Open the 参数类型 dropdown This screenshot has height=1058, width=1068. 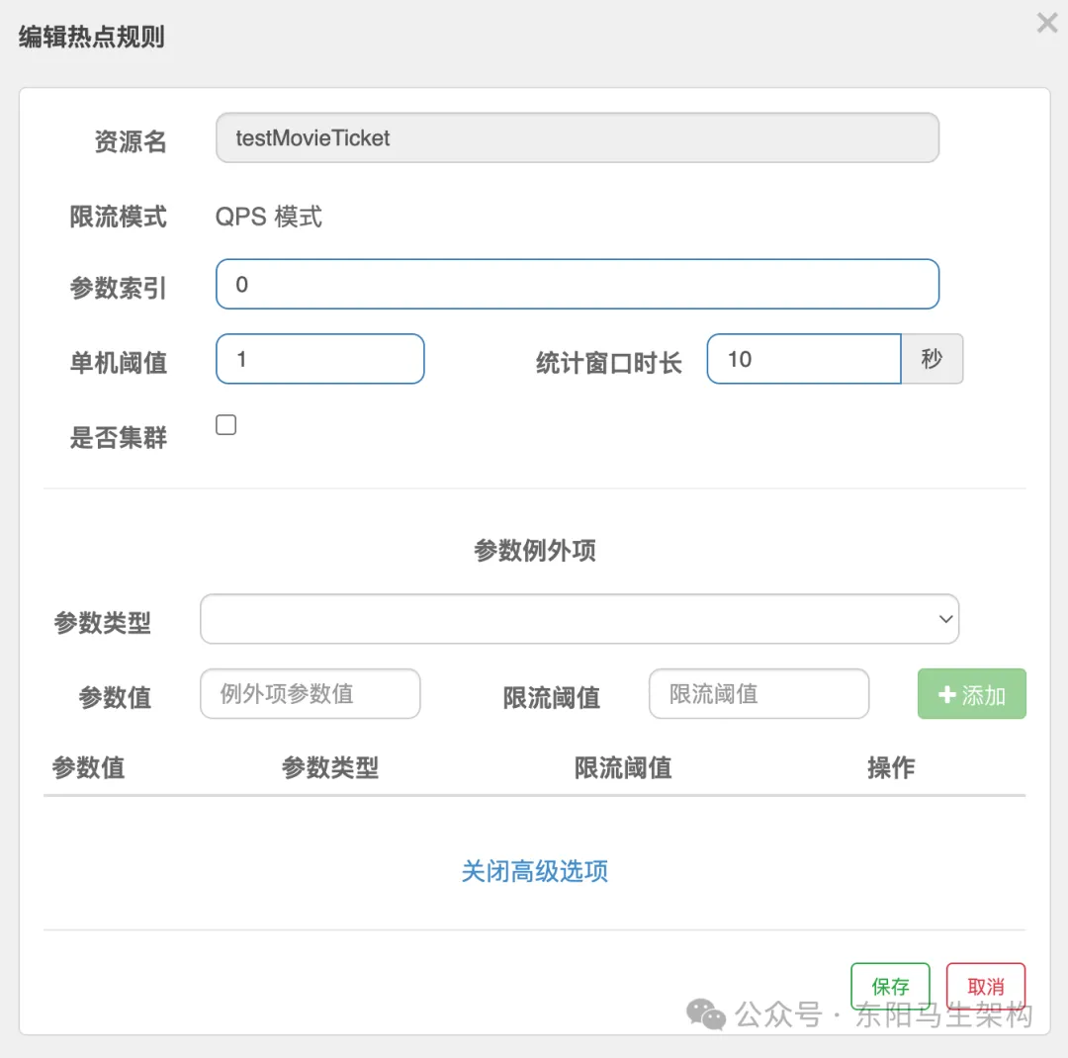pyautogui.click(x=578, y=619)
